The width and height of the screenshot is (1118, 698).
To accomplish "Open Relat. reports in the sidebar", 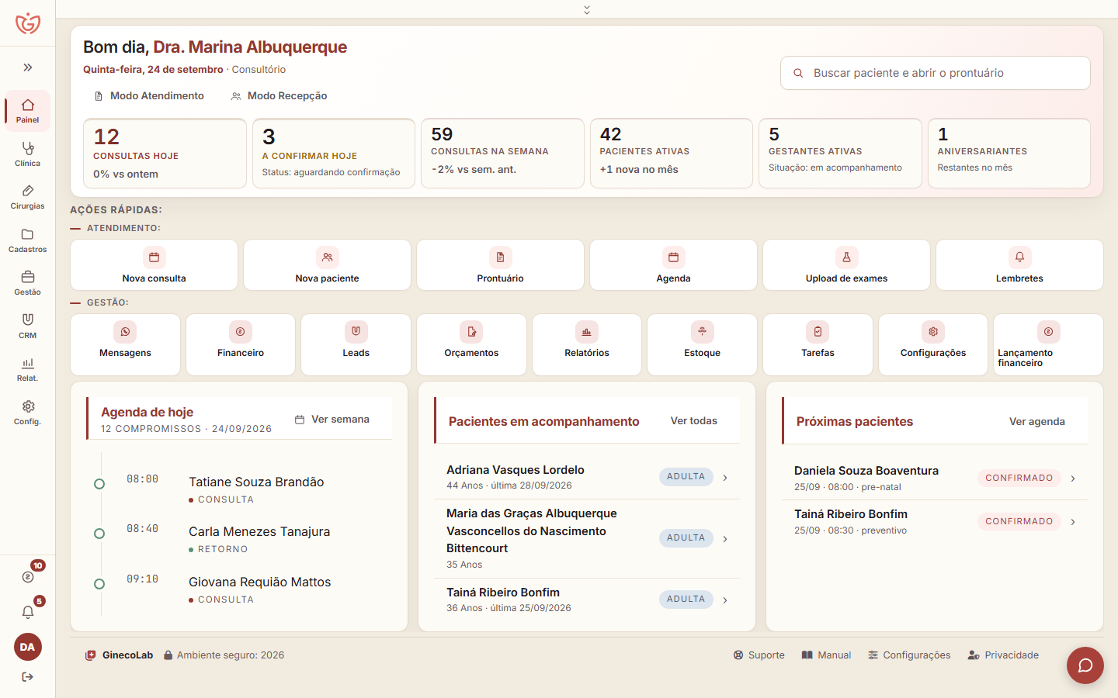I will coord(27,369).
